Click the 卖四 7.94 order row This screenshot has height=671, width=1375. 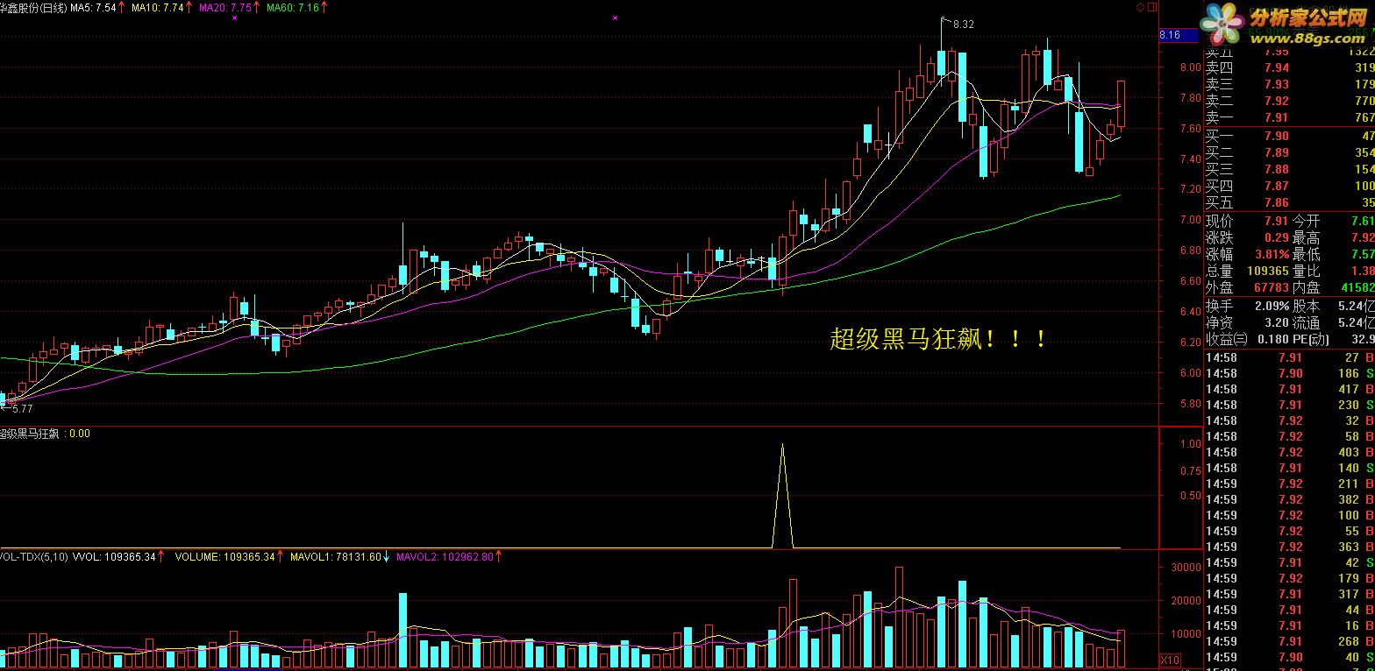[x=1289, y=67]
